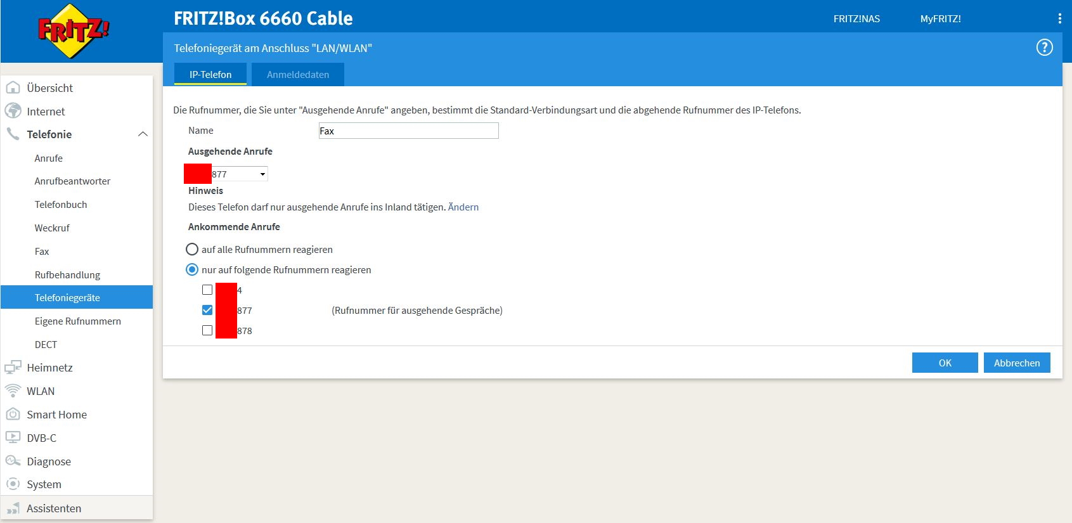
Task: Open the MyFRITZ! link
Action: tap(941, 18)
